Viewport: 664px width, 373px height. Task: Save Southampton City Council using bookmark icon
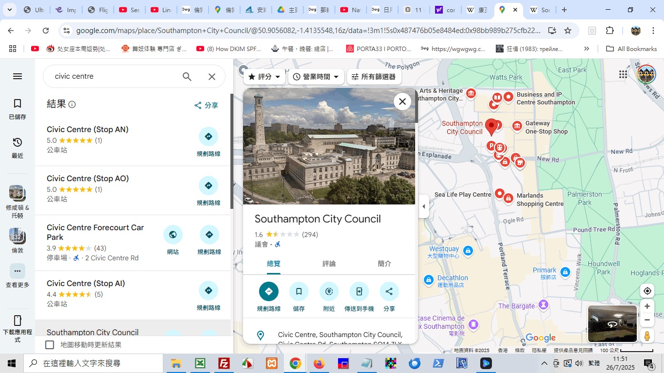click(299, 291)
